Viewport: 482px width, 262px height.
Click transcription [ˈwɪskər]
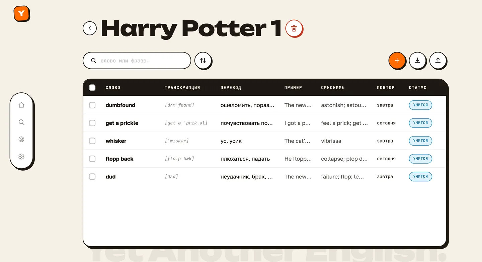pos(177,141)
